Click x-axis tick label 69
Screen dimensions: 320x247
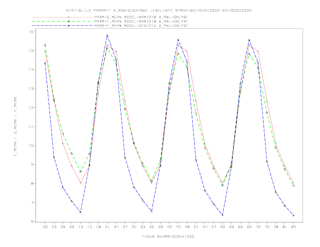point(249,227)
